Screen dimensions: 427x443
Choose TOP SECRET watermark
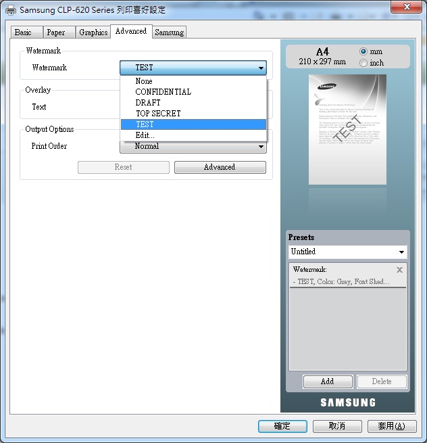click(193, 114)
